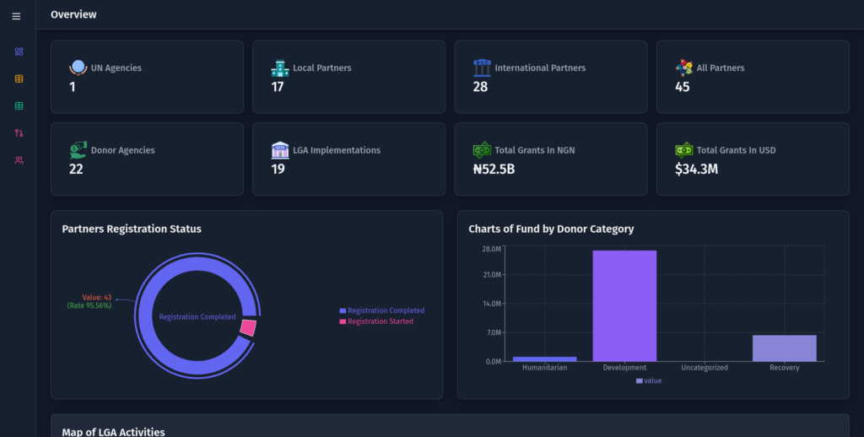Click the pink Registration Started donut segment
Viewport: 864px width, 437px height.
(249, 327)
